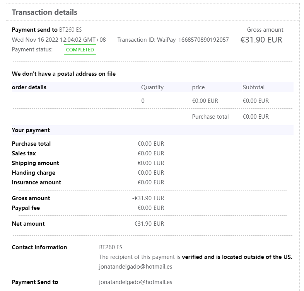
Task: Click the email under Contact information
Action: (135, 267)
